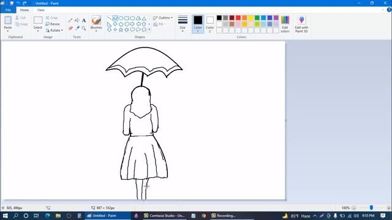This screenshot has width=392, height=220.
Task: Open the Size thickness dropdown
Action: pos(183,24)
